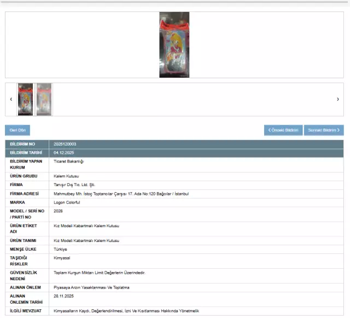
Task: Click the model number 2028
Action: (x=59, y=211)
